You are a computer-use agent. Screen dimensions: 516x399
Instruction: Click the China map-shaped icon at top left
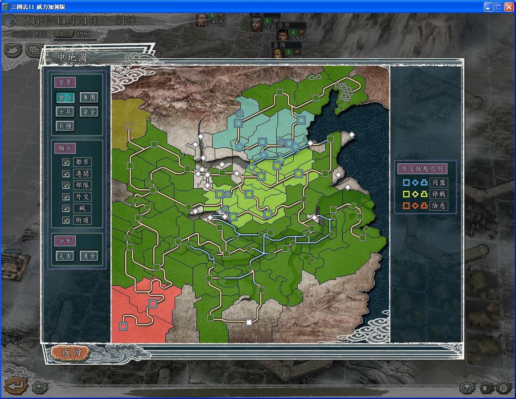13,50
